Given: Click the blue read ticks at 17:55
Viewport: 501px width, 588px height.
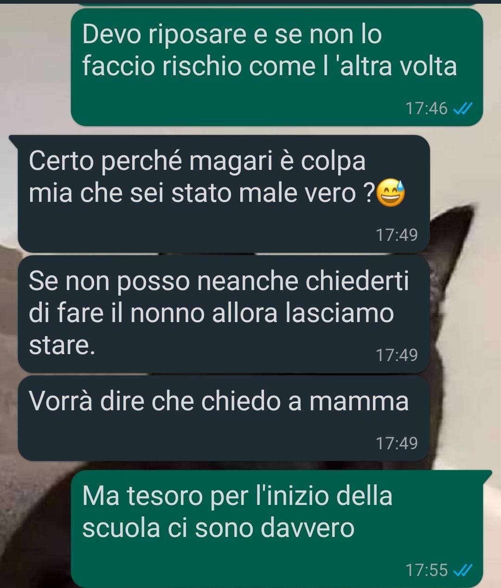Looking at the screenshot, I should point(462,570).
